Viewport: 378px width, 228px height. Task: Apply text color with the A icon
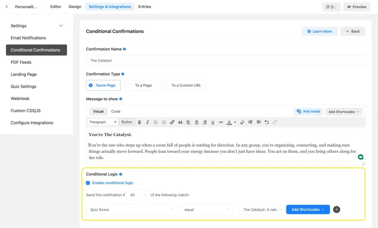229,122
